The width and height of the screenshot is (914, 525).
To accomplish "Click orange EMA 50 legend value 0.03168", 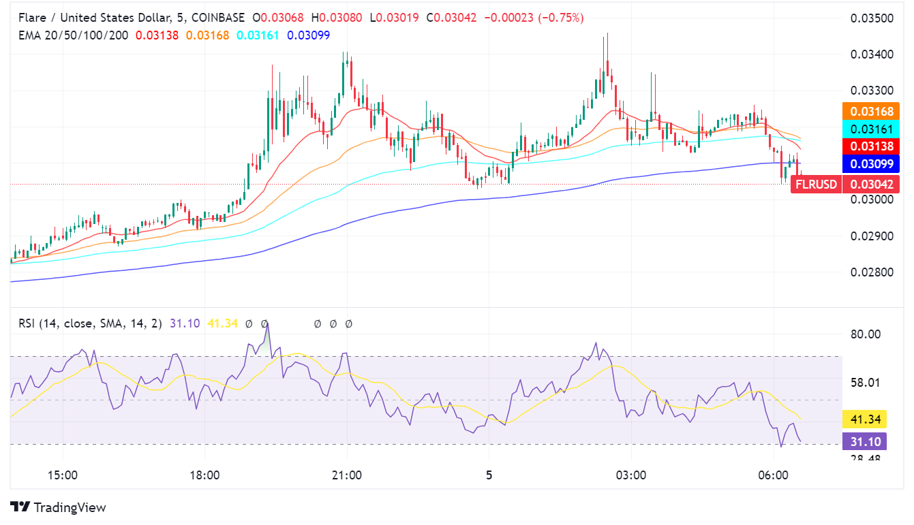I will click(x=208, y=35).
